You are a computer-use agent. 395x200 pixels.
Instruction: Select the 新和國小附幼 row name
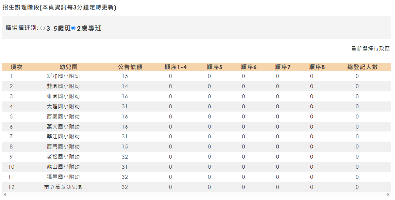(63, 76)
